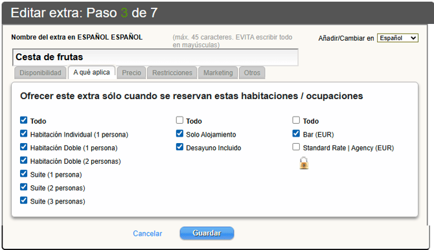Screen dimensions: 434x250
Task: Toggle Habitación Doble (1 persona) checkbox
Action: [24, 147]
